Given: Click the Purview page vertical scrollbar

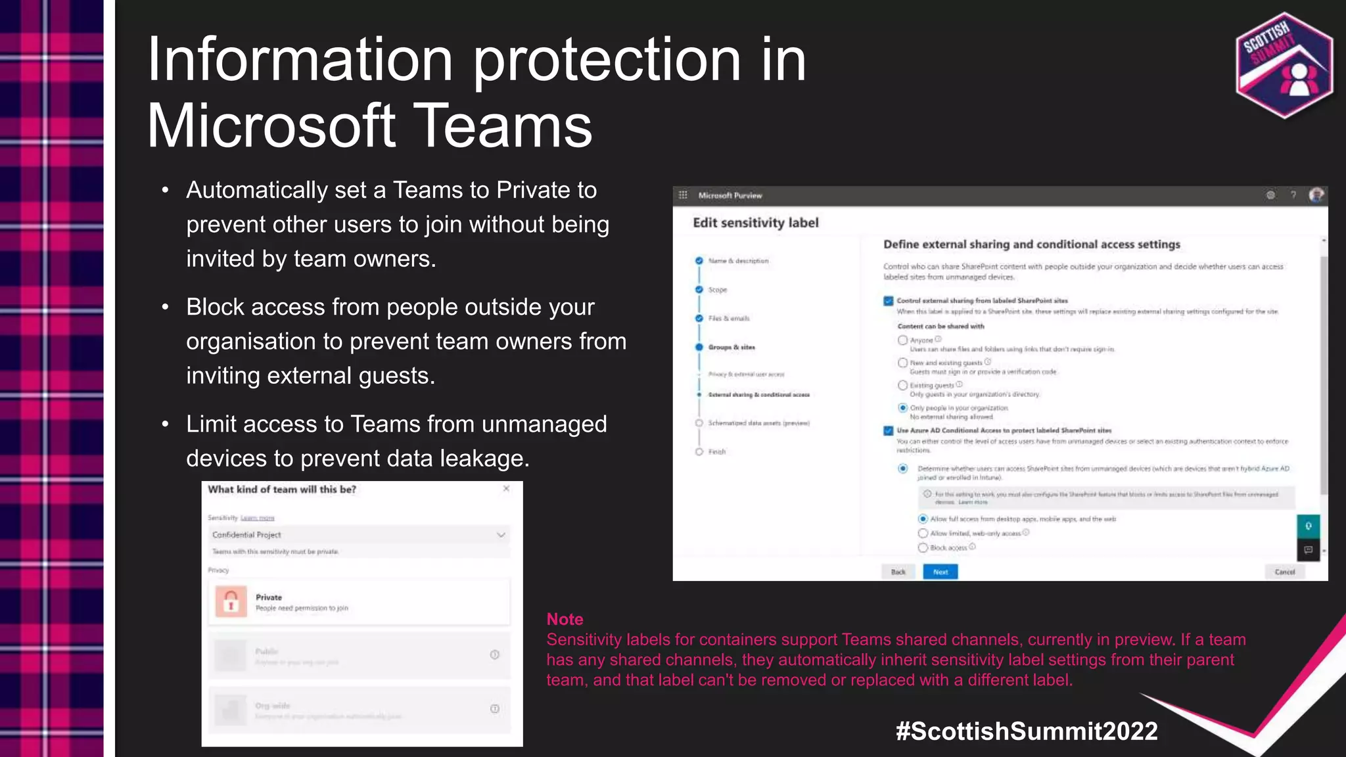Looking at the screenshot, I should tap(1324, 375).
